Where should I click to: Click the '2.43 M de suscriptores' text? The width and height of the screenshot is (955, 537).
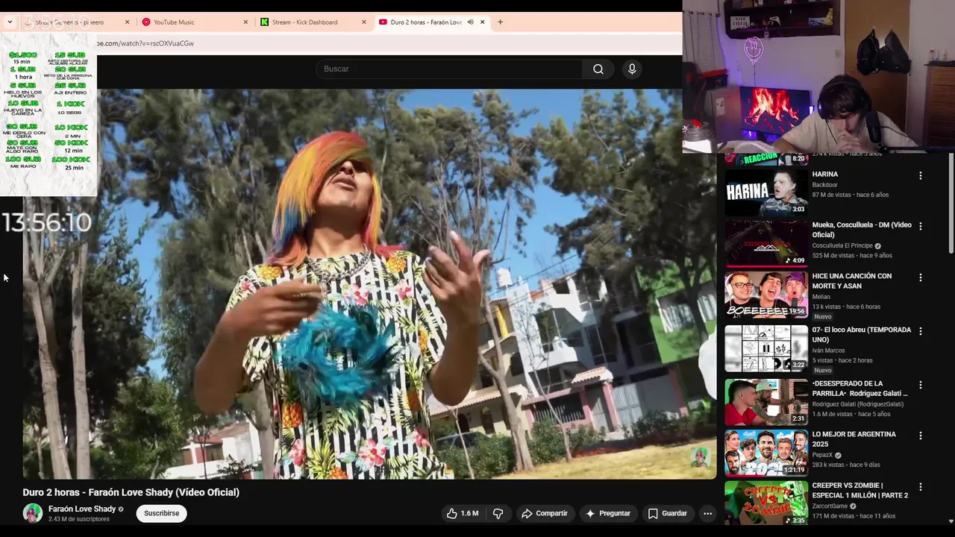[x=78, y=519]
